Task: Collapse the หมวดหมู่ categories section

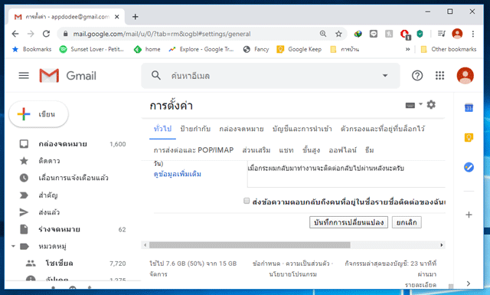Action: (13, 246)
